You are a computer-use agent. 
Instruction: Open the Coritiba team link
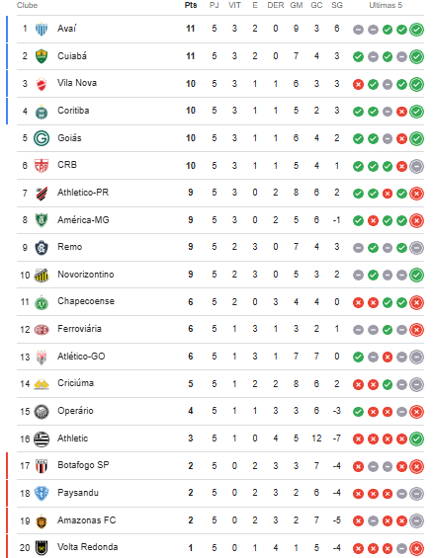tap(73, 111)
